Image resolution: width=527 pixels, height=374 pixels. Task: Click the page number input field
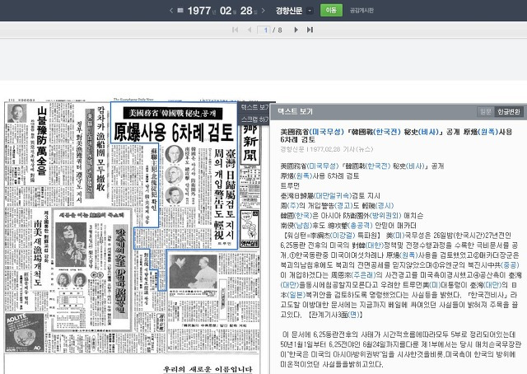(x=263, y=30)
